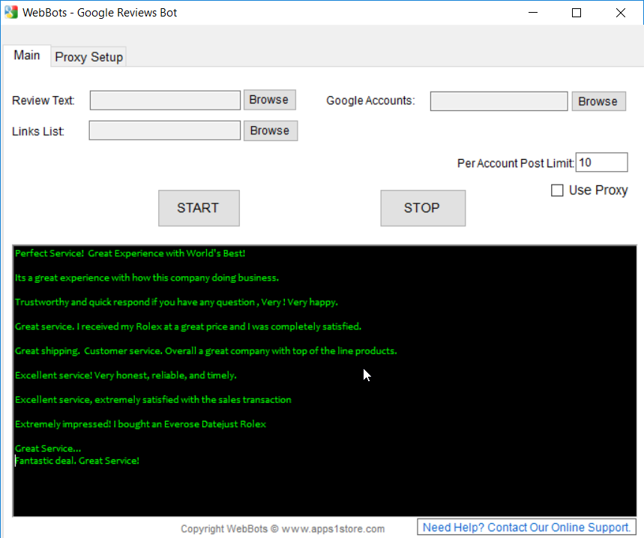The width and height of the screenshot is (644, 538).
Task: Click the 'I received my Rolex' review line
Action: point(188,326)
